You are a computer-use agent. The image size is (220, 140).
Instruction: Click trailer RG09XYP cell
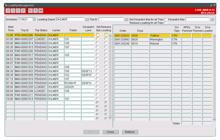coord(72,83)
